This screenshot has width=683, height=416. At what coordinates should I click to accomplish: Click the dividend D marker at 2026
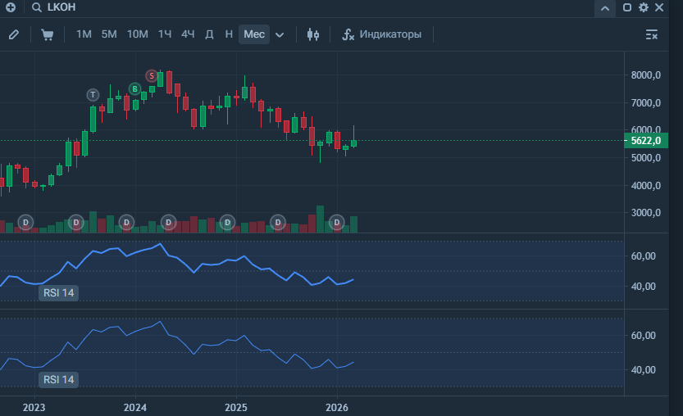pos(337,223)
